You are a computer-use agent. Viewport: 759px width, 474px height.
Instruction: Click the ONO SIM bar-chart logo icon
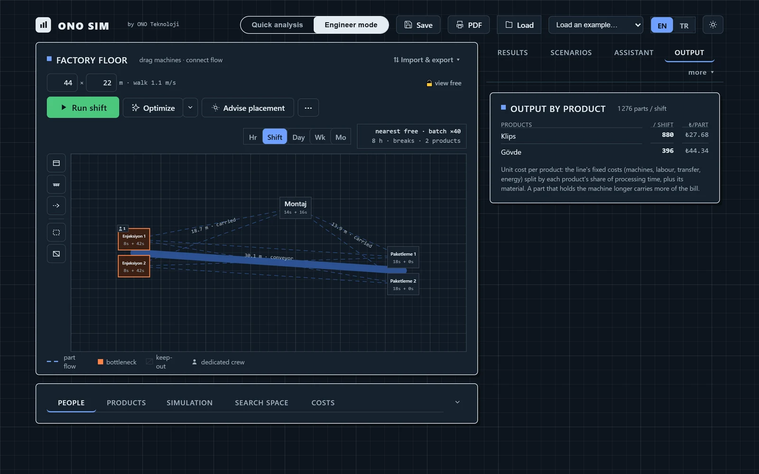click(x=43, y=25)
